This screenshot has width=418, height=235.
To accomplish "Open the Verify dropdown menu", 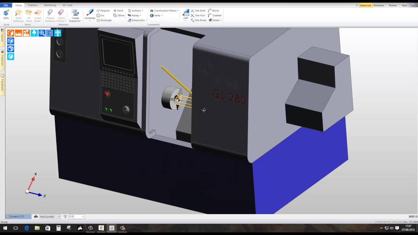I will tap(156, 15).
